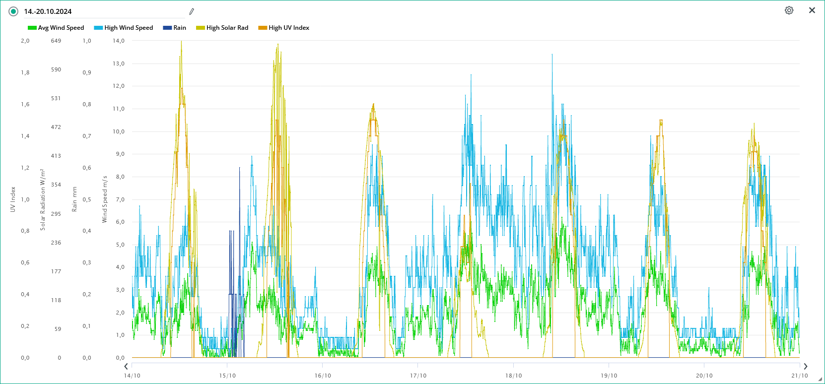Click the orange High UV Index swatch
The height and width of the screenshot is (384, 825).
click(263, 28)
